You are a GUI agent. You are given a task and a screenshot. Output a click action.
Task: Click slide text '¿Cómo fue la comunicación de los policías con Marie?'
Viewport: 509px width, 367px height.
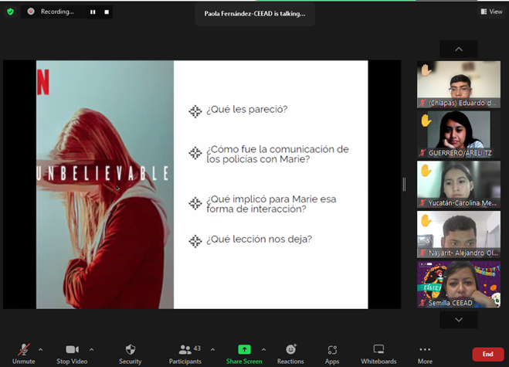(277, 155)
